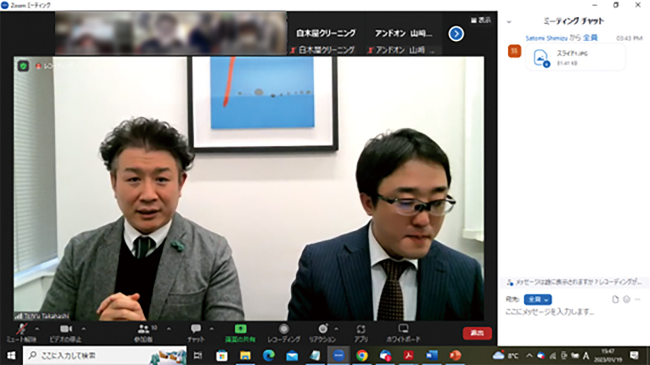Open audio options arrow beside microphone
The image size is (650, 365).
click(37, 329)
